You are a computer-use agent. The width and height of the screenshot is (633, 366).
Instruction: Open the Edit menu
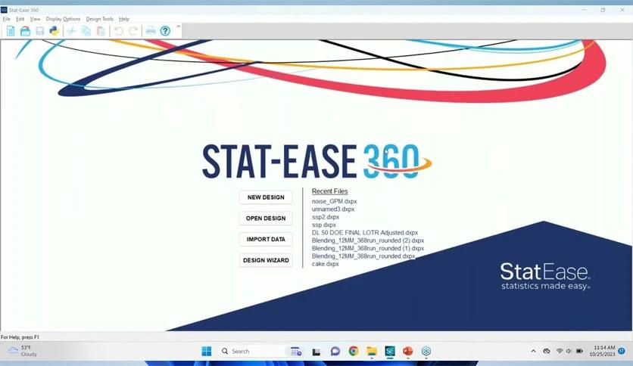point(20,19)
